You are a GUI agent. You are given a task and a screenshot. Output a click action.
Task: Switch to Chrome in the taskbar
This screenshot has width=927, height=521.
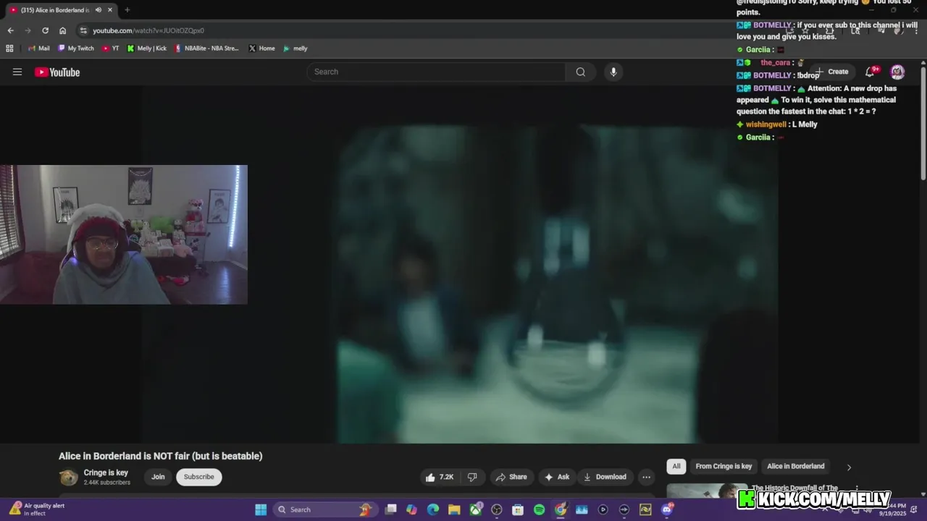point(561,509)
